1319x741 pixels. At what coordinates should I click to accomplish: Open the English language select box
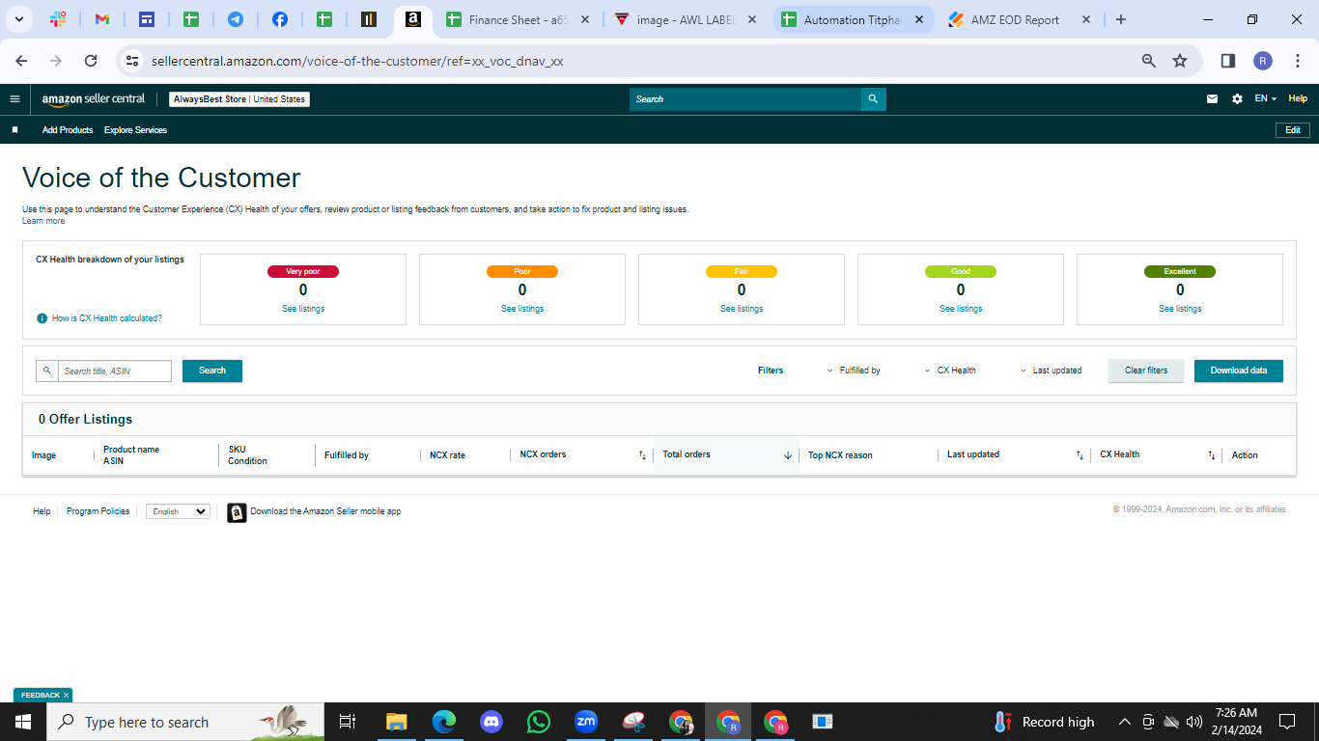(x=178, y=511)
